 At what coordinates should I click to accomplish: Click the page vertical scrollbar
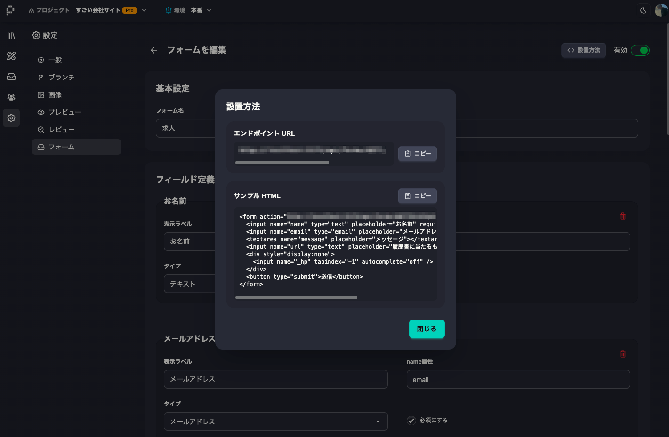pyautogui.click(x=667, y=78)
